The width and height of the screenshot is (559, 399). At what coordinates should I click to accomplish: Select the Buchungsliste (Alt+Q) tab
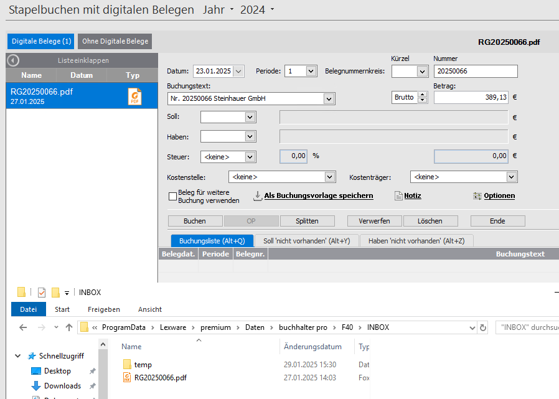[212, 241]
